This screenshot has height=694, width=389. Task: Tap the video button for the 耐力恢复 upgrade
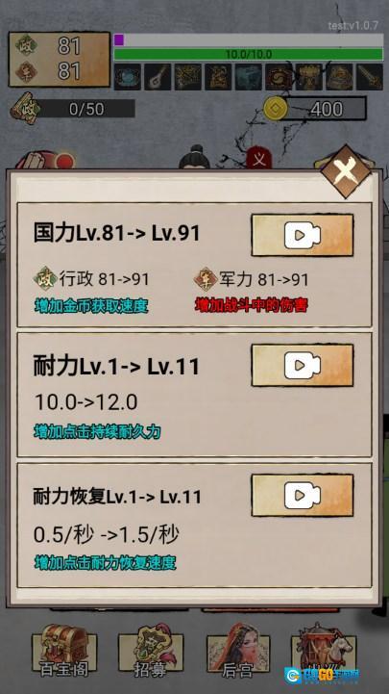(x=302, y=496)
